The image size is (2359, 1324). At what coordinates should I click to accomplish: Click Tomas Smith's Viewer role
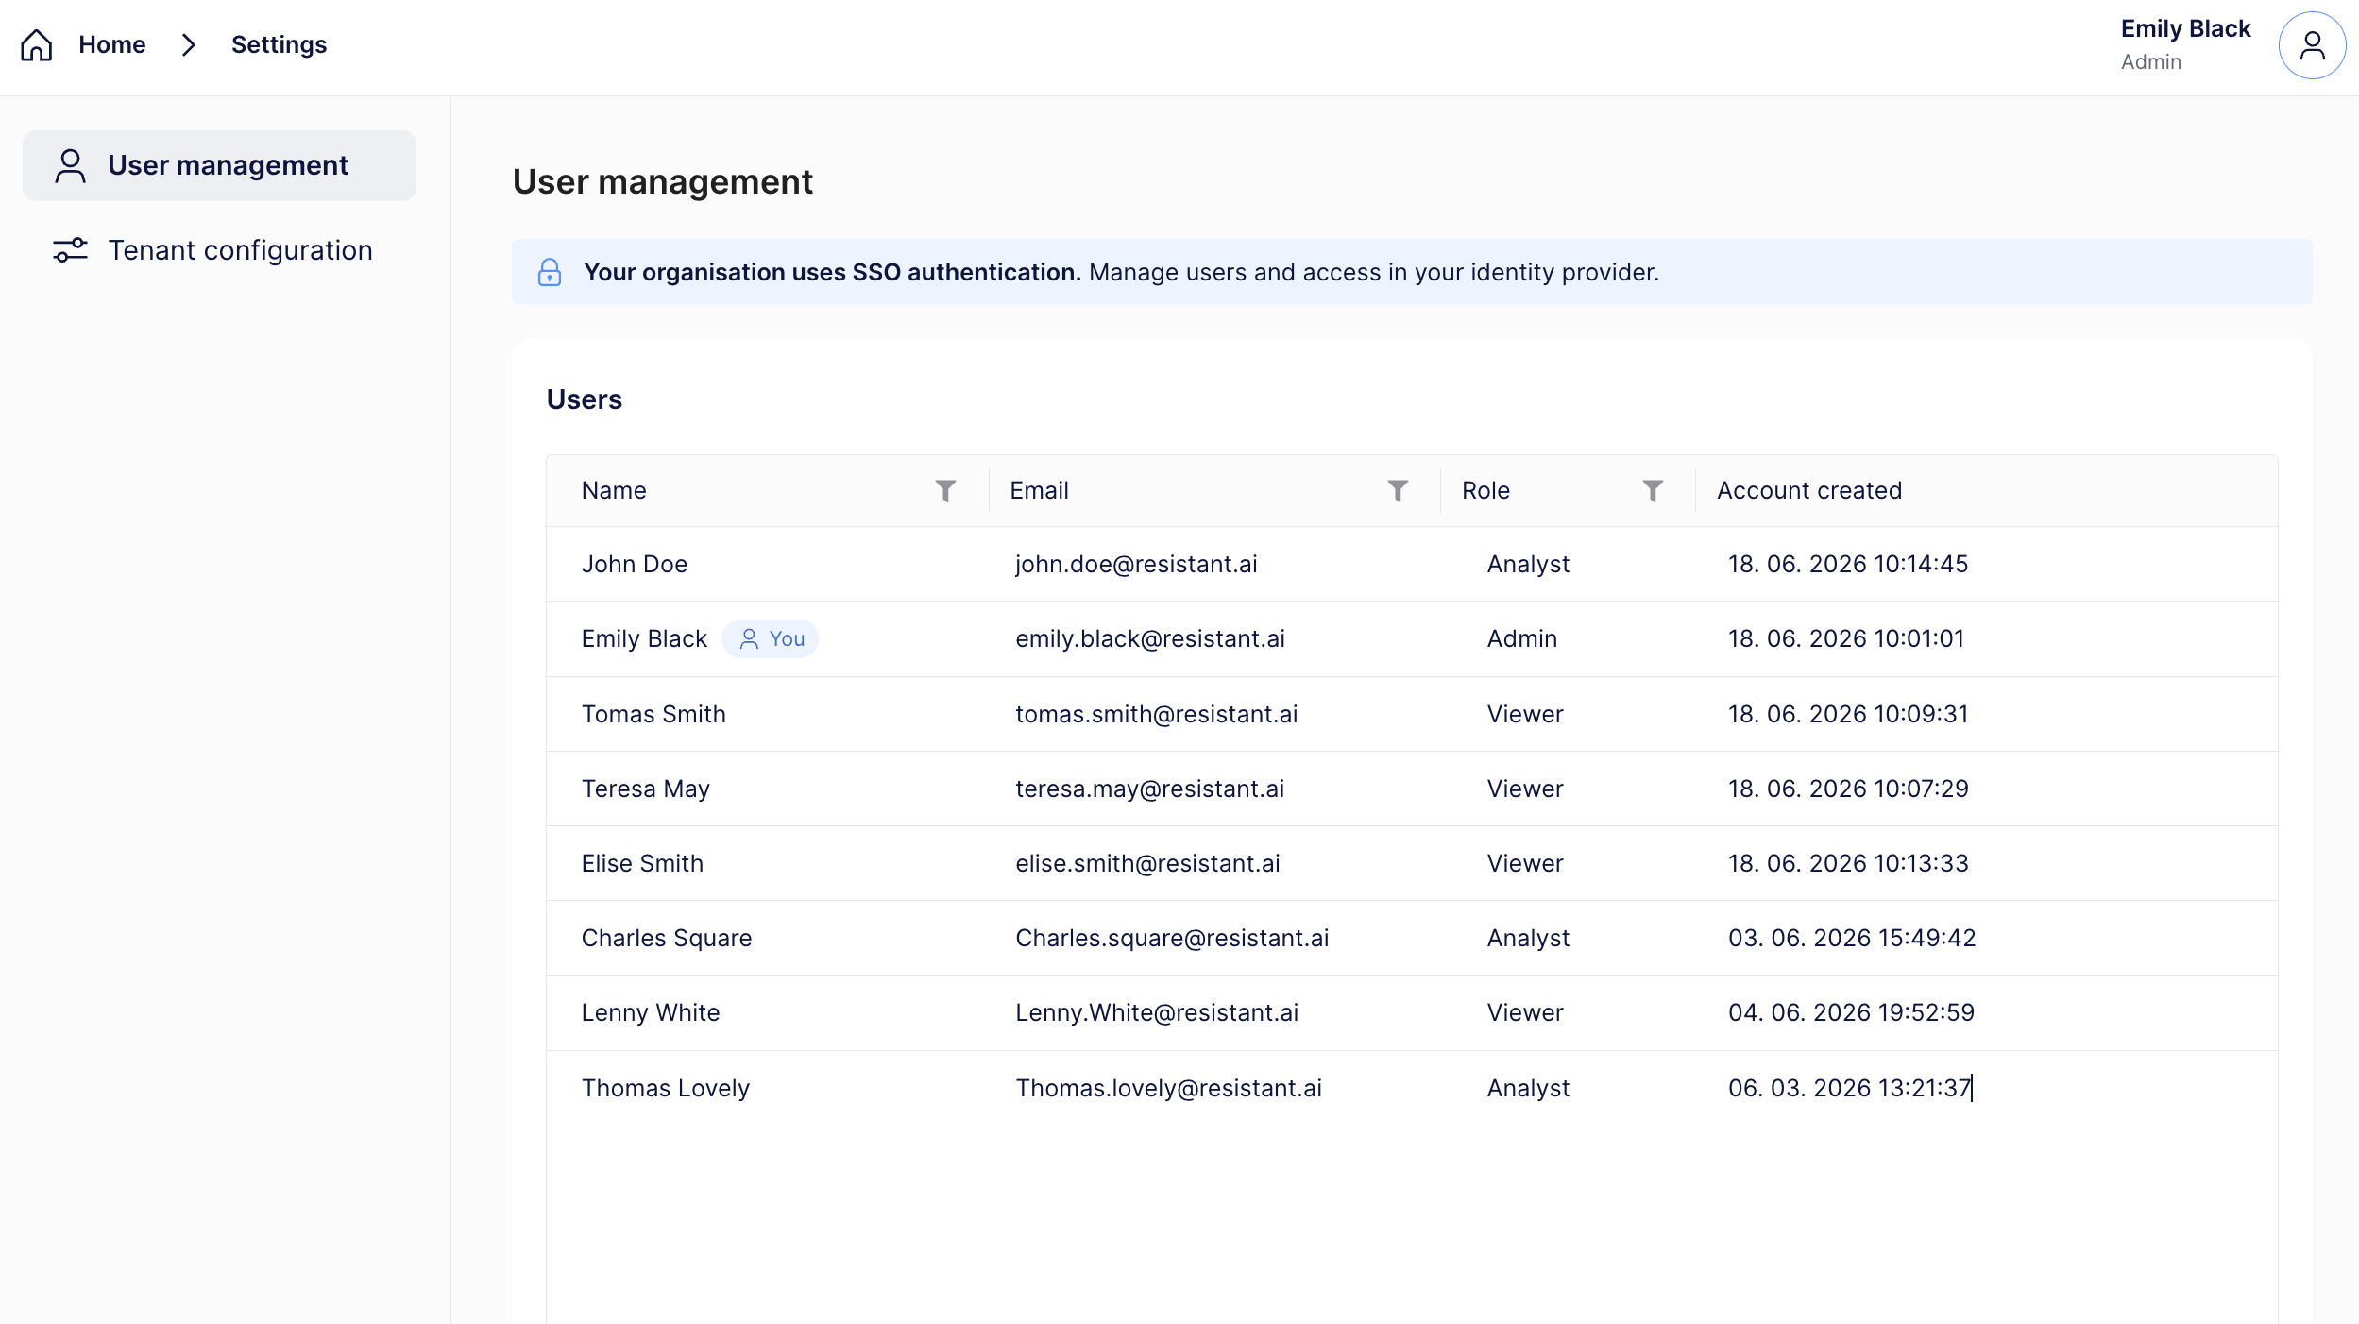[x=1525, y=715]
